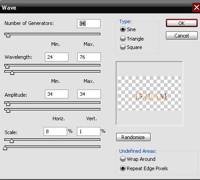Click the 'Wave' dialog title text
The image size is (200, 180).
[x=9, y=8]
